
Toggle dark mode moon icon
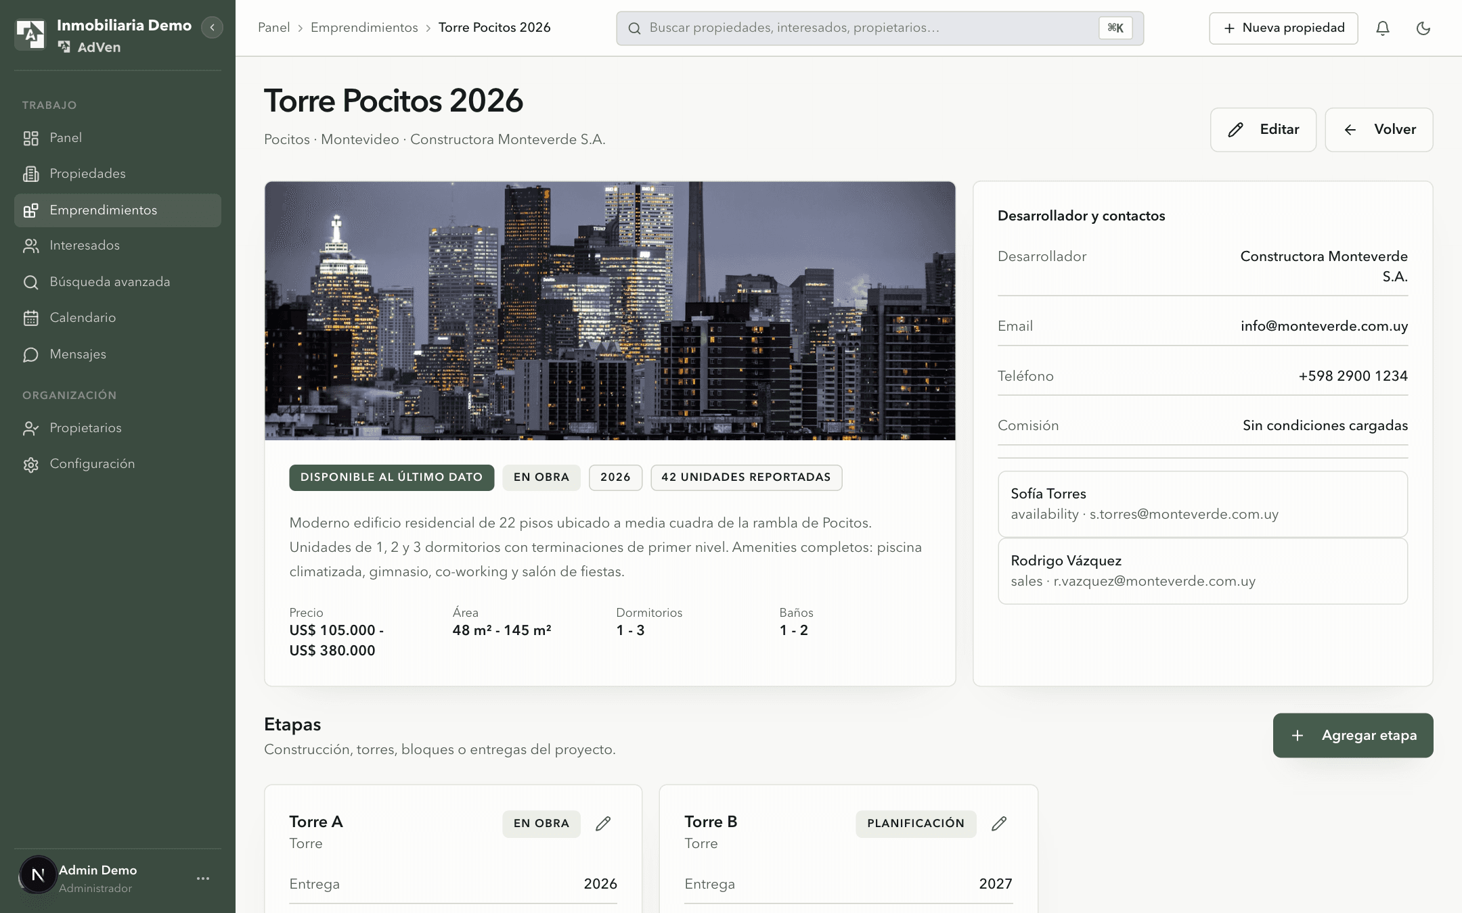point(1423,28)
